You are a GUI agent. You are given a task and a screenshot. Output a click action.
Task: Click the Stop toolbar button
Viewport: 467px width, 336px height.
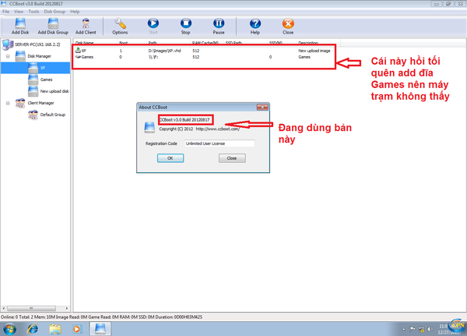(185, 27)
